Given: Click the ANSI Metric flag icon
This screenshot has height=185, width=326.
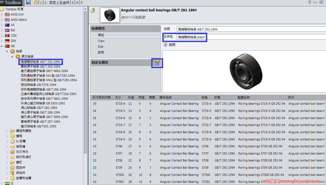Looking at the screenshot, I should 7,20.
